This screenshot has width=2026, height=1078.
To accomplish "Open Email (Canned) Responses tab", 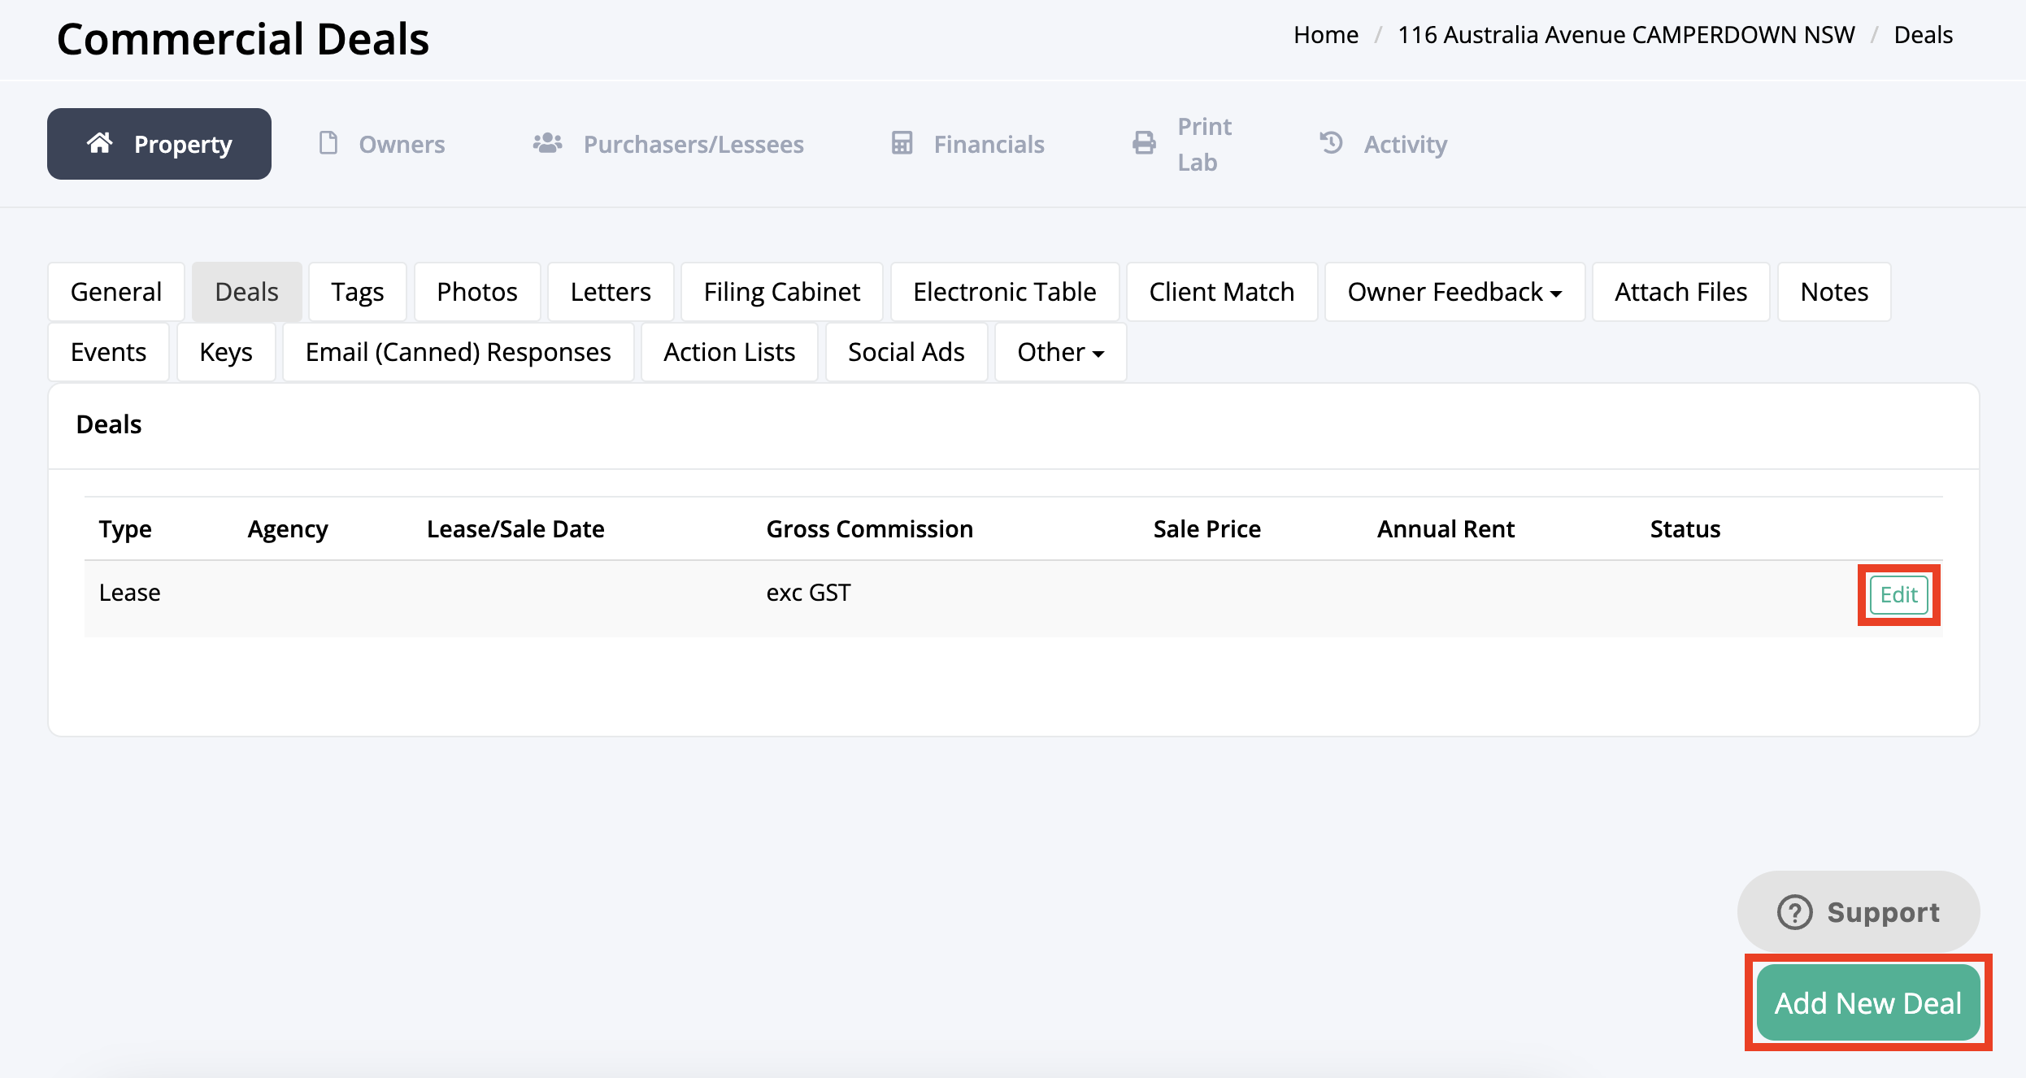I will [x=458, y=352].
